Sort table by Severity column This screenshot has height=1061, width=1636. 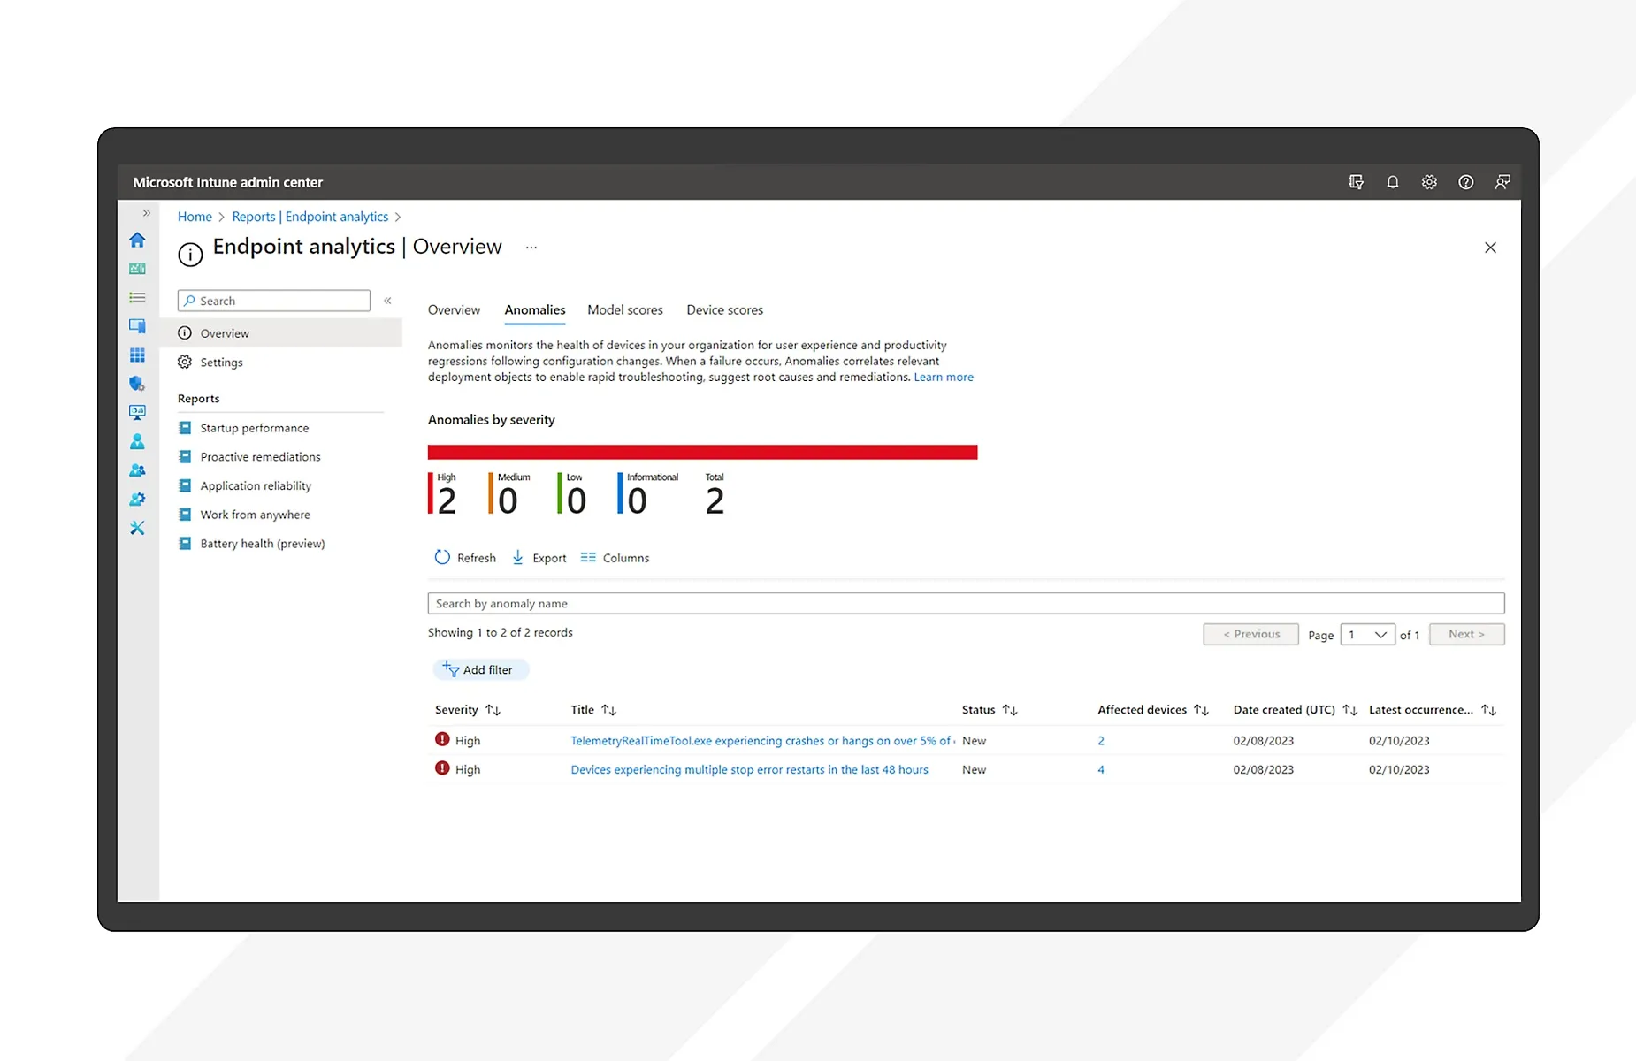pyautogui.click(x=493, y=710)
